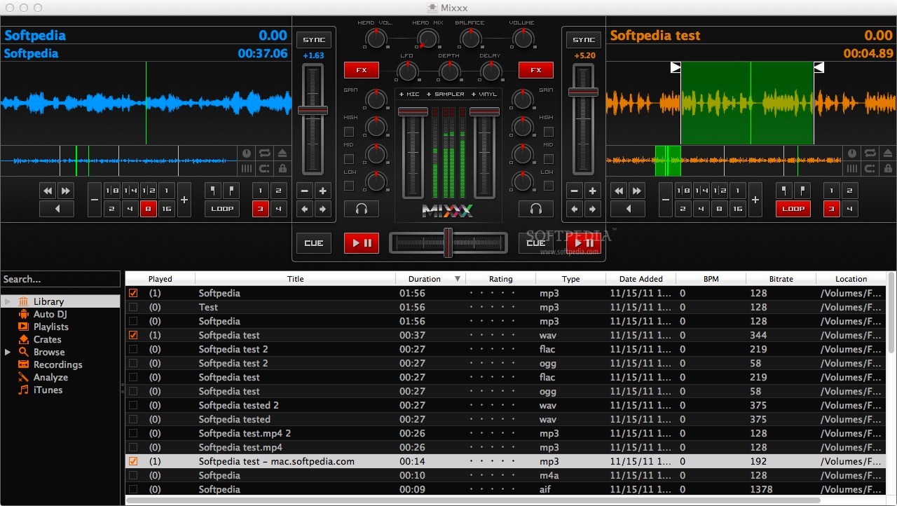Disable the right FX button
Screen dimensions: 897x506
[536, 70]
